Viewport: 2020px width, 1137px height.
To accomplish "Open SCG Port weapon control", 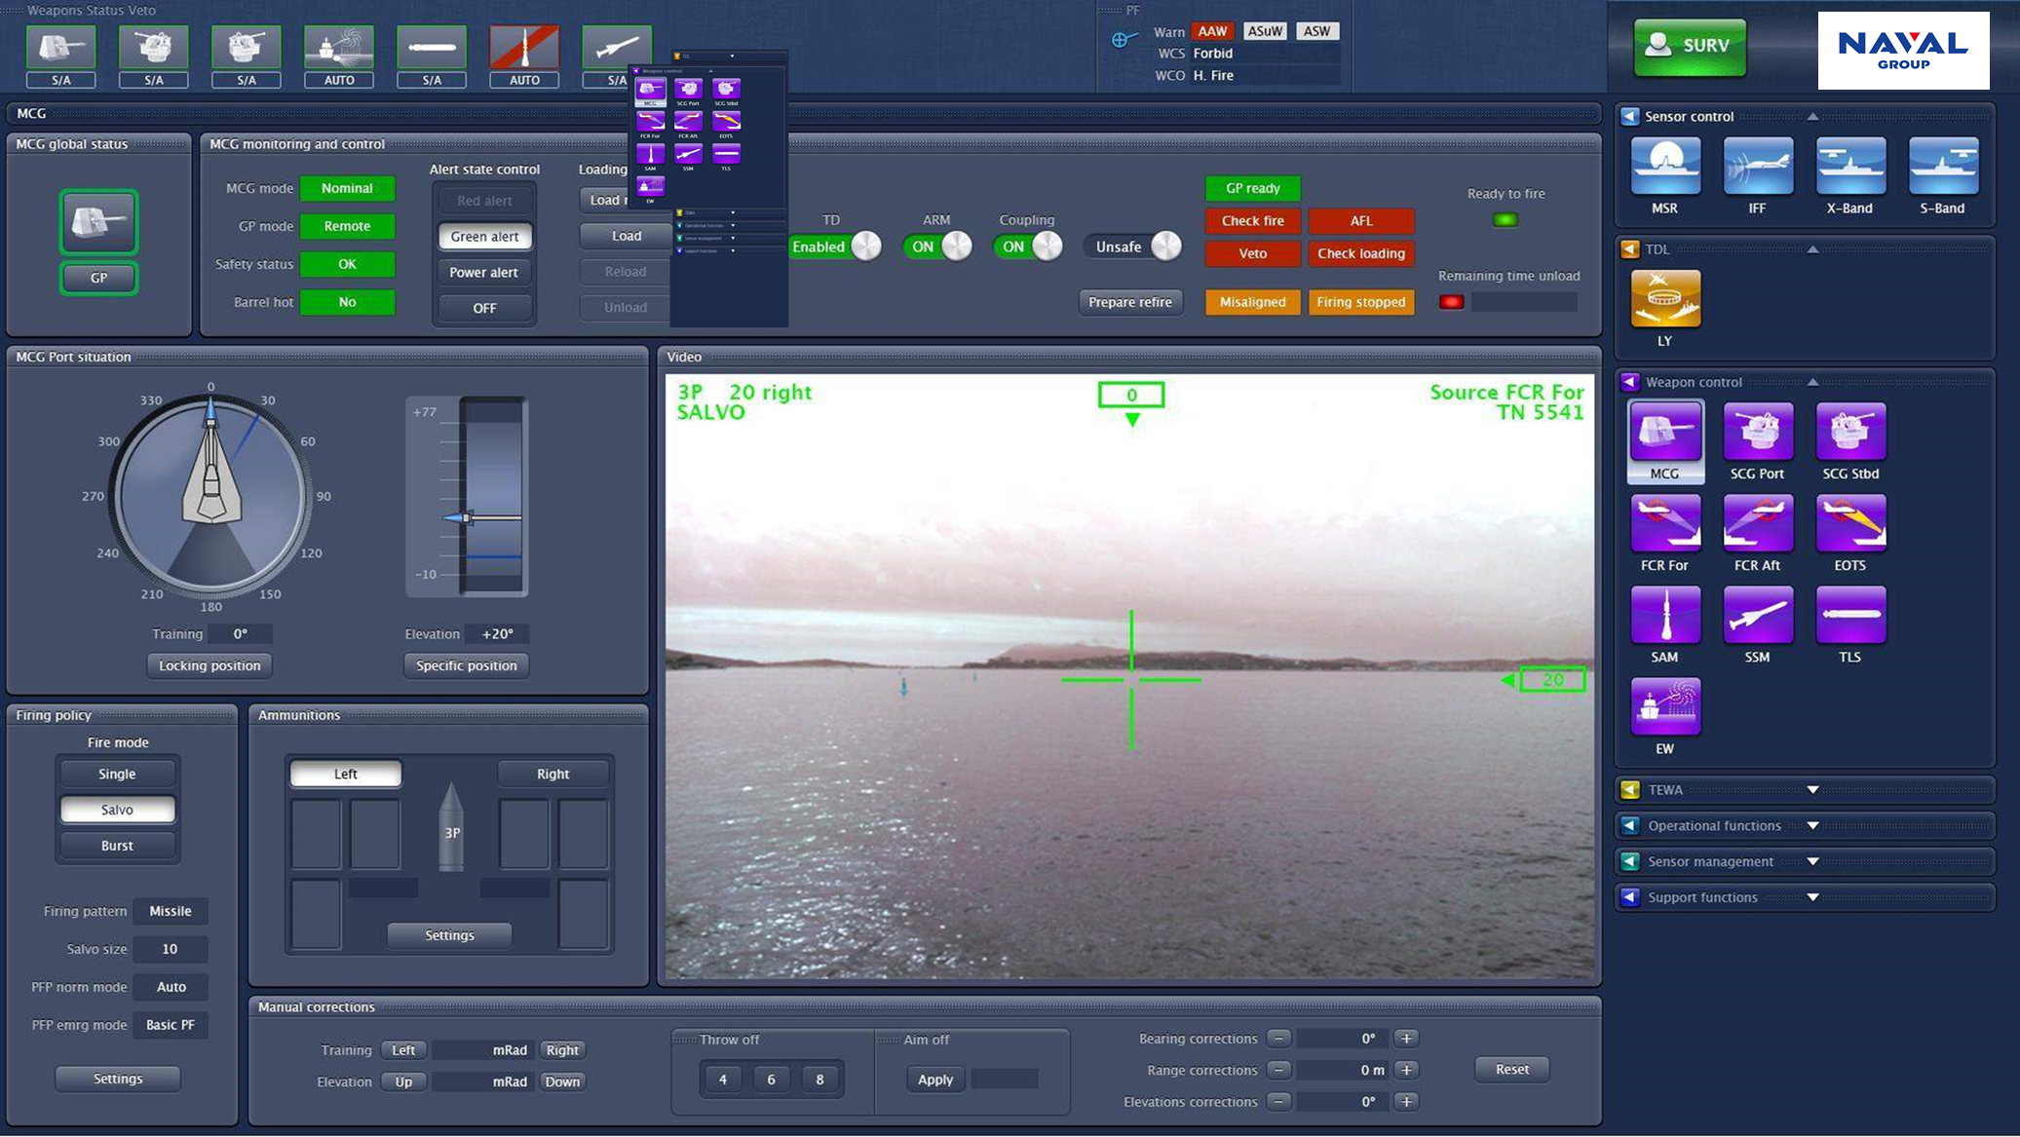I will click(x=1757, y=432).
